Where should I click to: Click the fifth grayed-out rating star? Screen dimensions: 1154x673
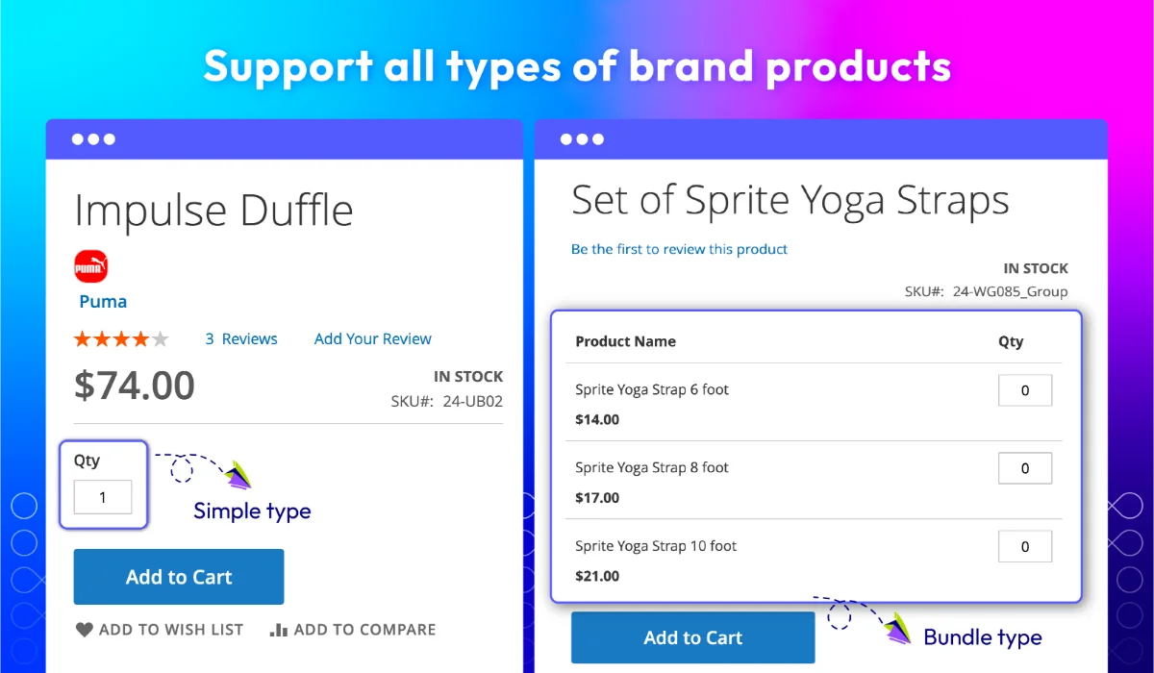(158, 338)
